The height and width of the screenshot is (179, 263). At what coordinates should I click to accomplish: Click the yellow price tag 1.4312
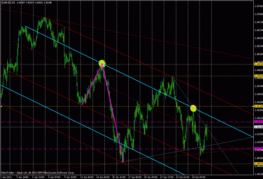pyautogui.click(x=258, y=106)
